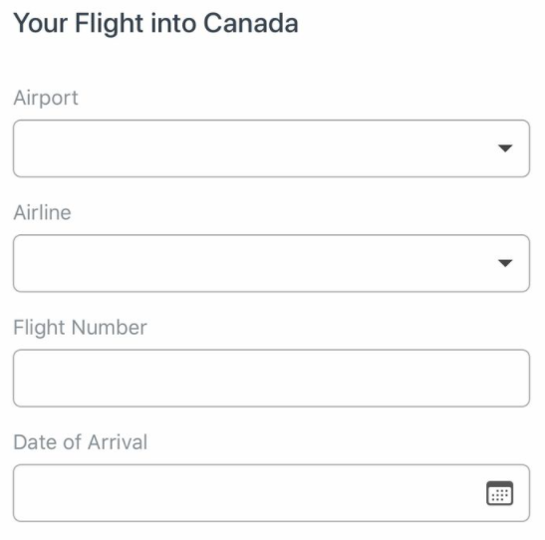Viewport: 545px width, 540px height.
Task: Click the Airline field label
Action: click(x=42, y=212)
